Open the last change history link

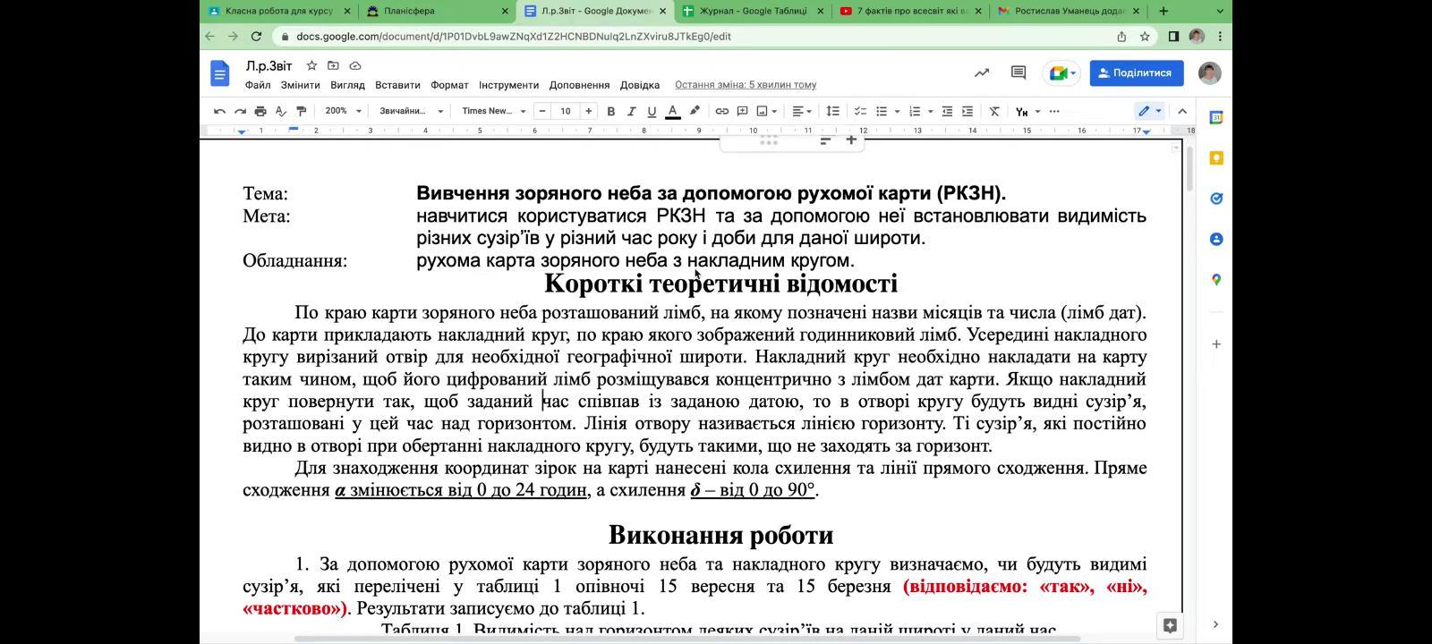(746, 85)
